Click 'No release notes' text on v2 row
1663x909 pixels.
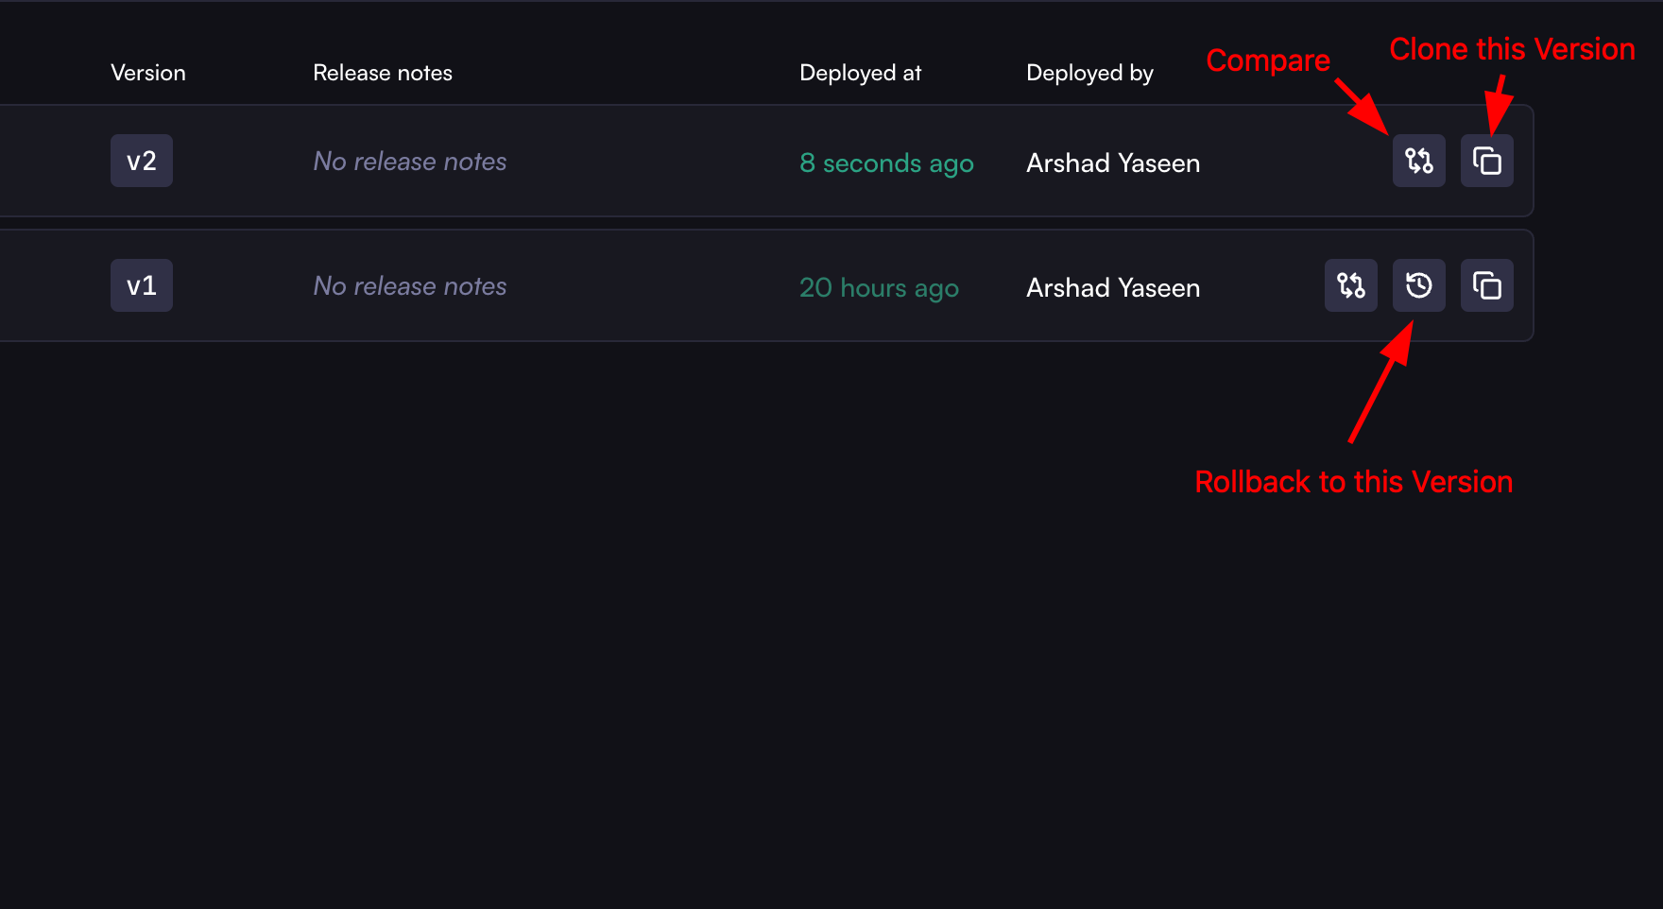(x=409, y=161)
